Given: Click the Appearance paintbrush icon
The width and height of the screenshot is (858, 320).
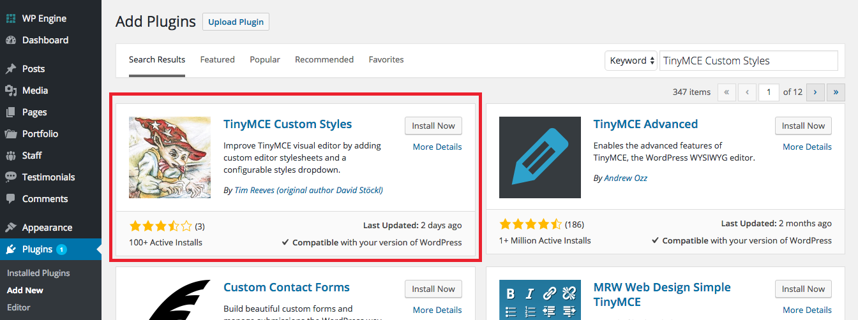Looking at the screenshot, I should tap(11, 228).
